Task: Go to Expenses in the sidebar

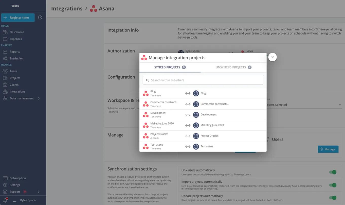Action: click(x=16, y=39)
